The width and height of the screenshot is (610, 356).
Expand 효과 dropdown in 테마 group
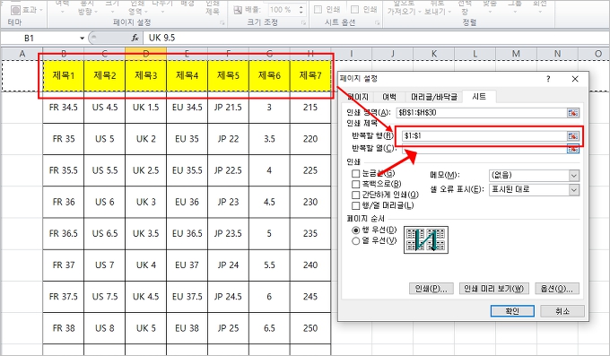click(41, 10)
